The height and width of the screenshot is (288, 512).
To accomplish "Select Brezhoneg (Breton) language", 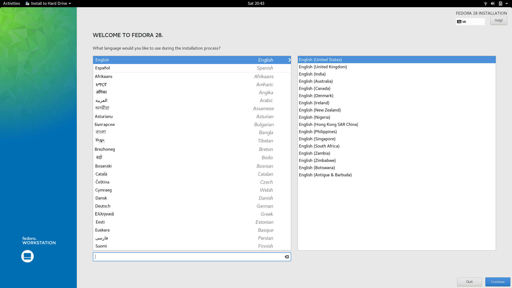I will pos(192,149).
